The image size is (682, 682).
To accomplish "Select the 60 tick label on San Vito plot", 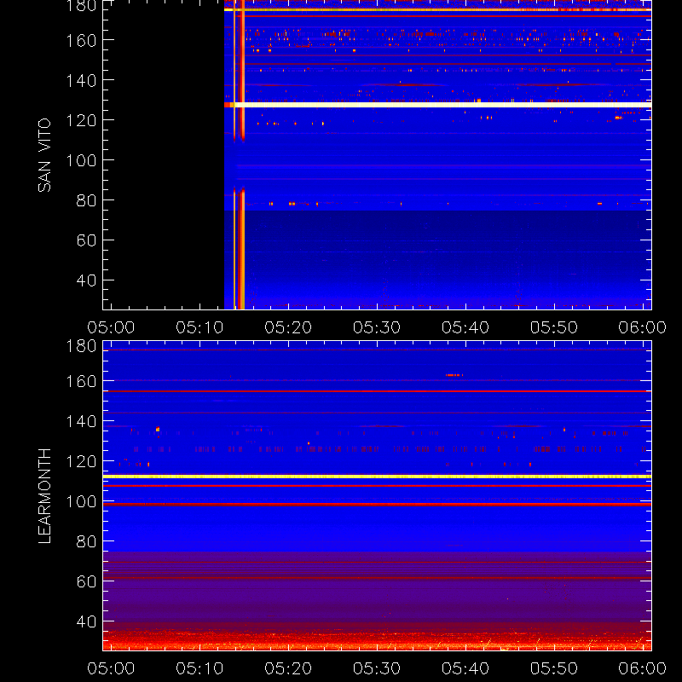I will coord(87,240).
